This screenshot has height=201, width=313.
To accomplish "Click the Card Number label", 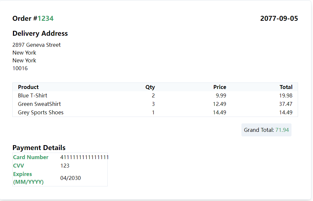I will (x=31, y=157).
